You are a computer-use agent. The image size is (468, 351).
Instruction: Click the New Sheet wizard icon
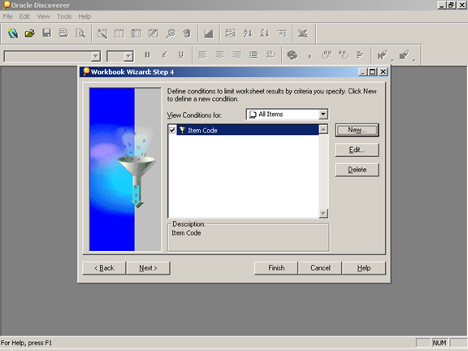(x=102, y=33)
